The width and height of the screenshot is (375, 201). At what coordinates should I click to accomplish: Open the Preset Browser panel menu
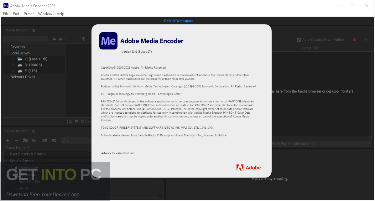pyautogui.click(x=34, y=131)
